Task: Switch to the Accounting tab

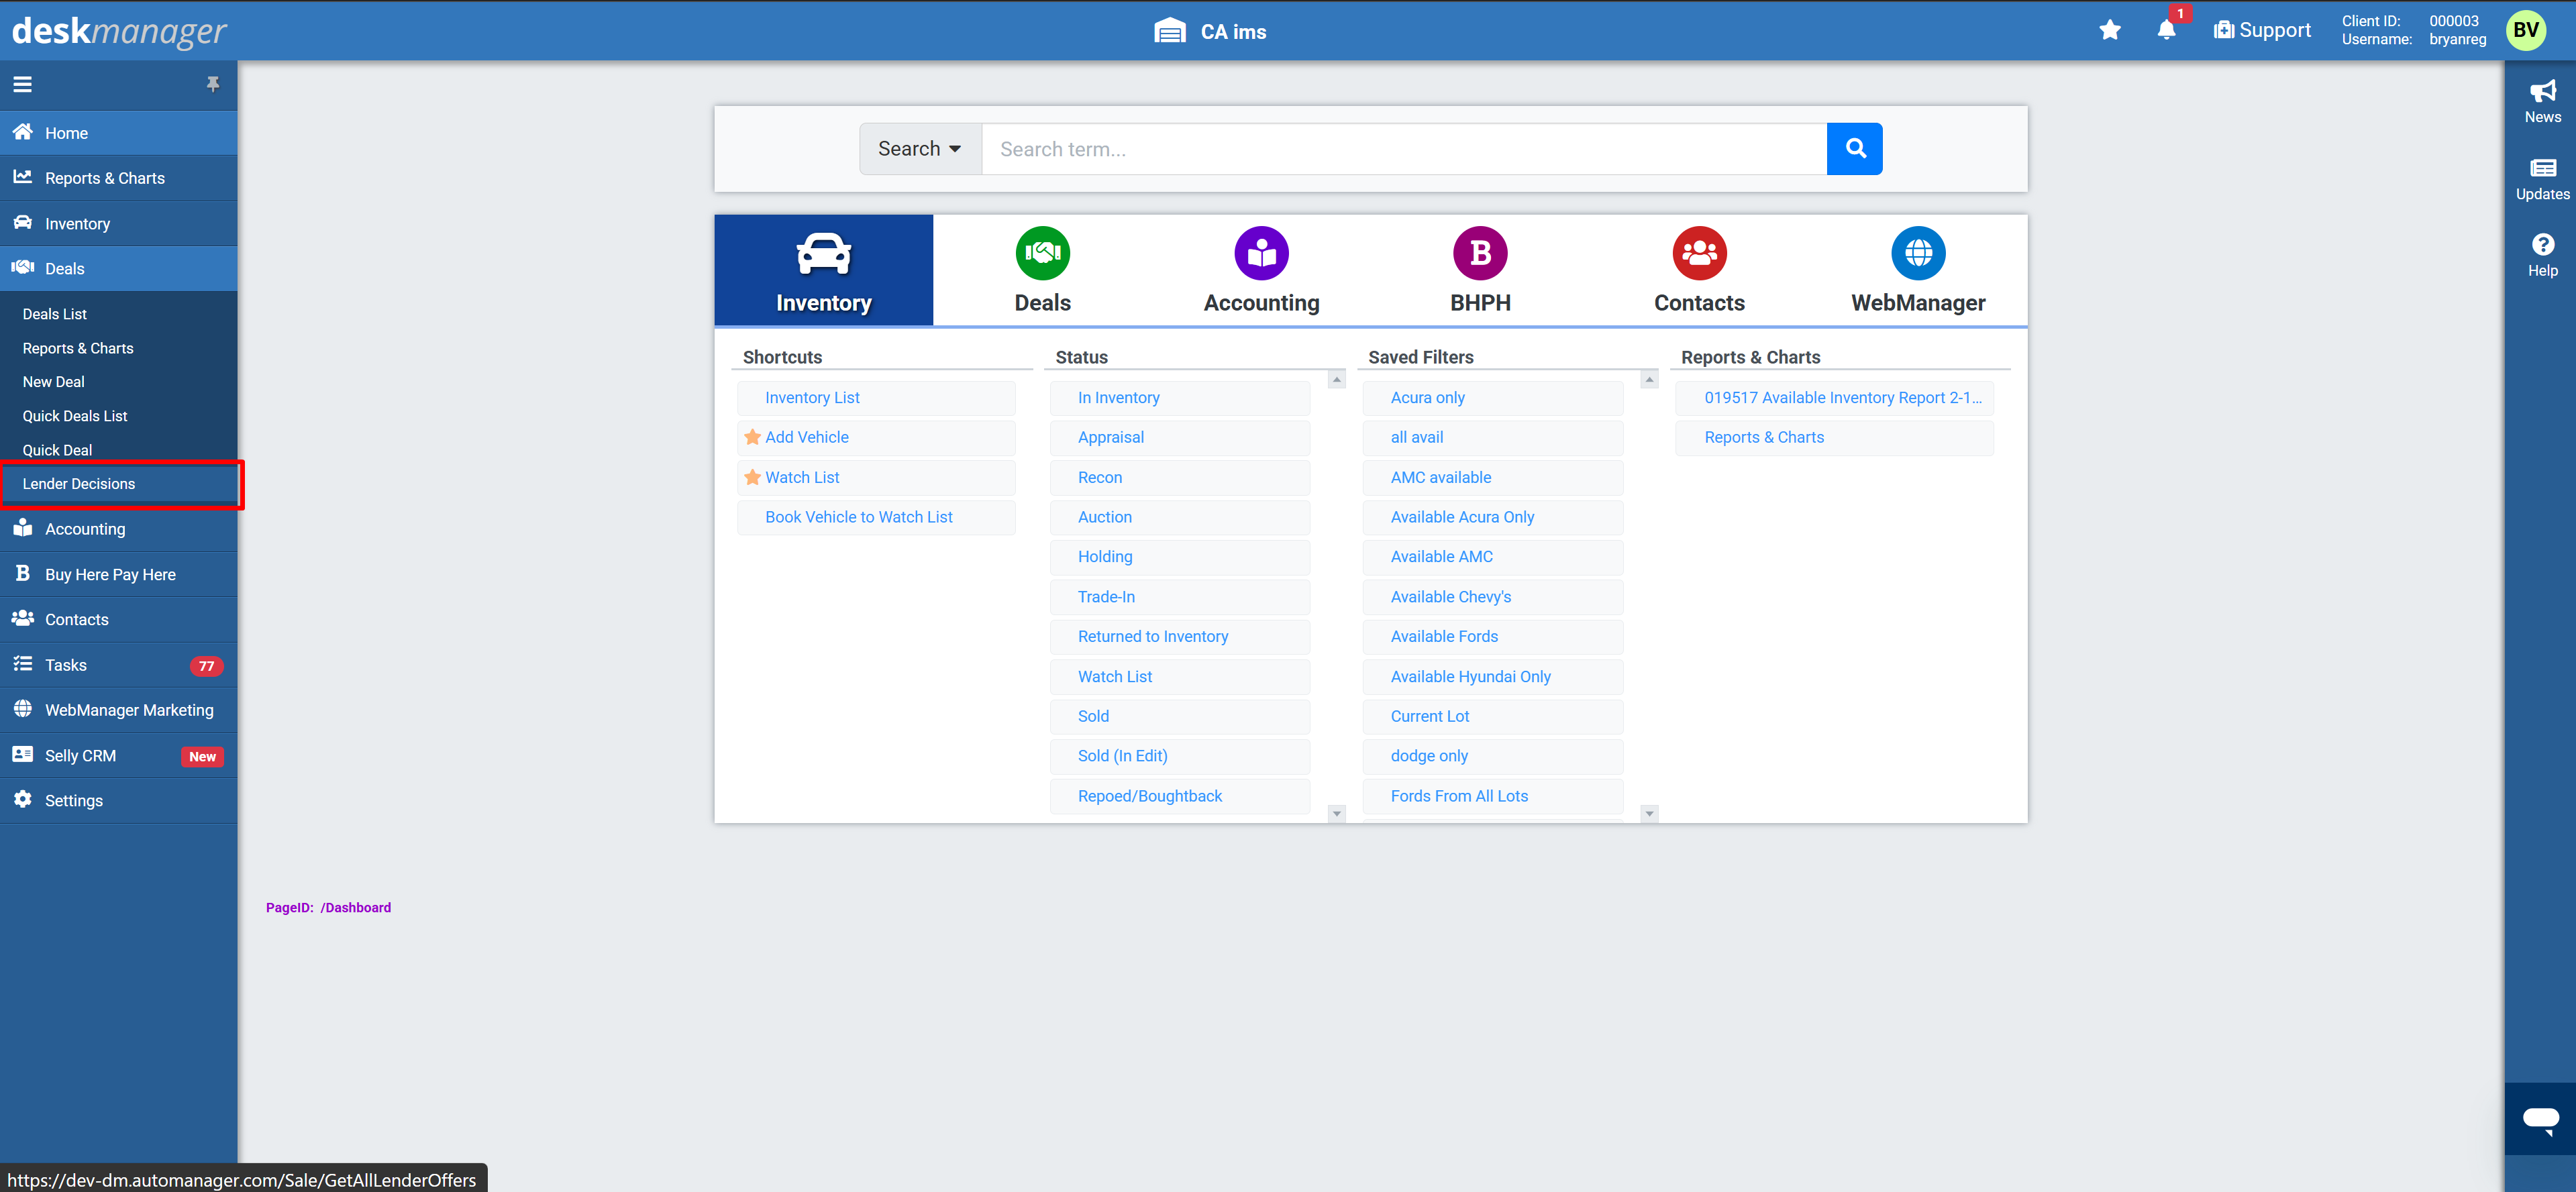Action: (x=1261, y=270)
